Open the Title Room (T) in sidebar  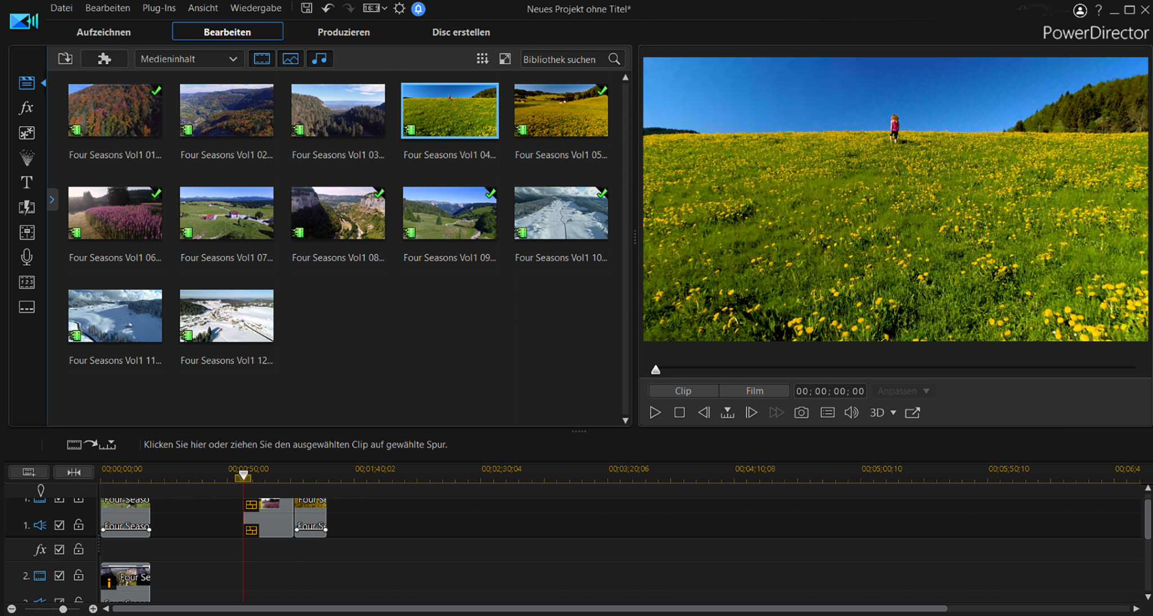[26, 182]
